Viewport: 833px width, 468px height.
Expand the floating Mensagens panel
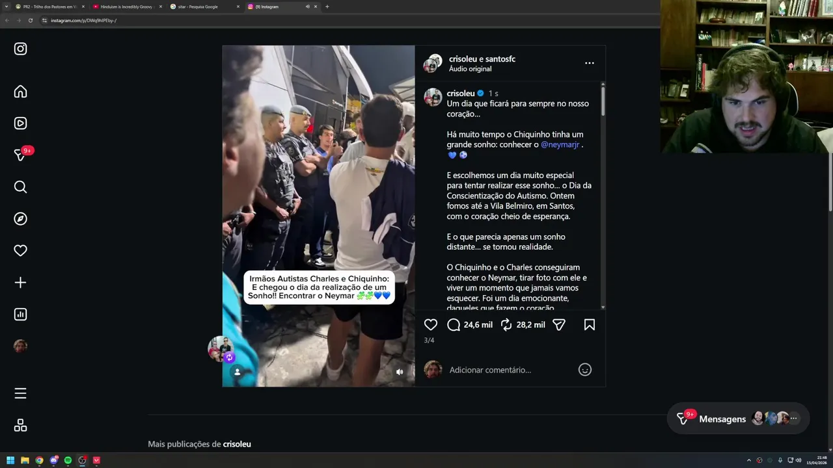(738, 419)
